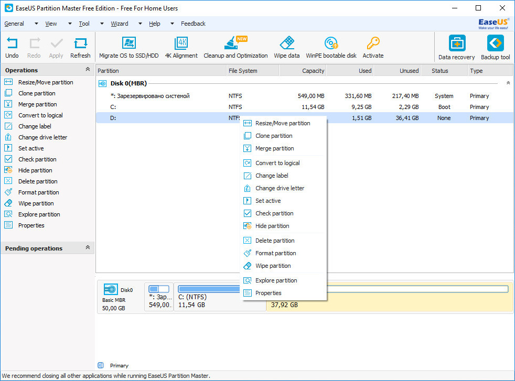Choose Change label in context menu
The image size is (515, 381).
pos(283,176)
